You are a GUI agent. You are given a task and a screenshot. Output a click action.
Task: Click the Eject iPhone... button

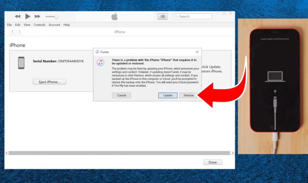[x=49, y=82]
